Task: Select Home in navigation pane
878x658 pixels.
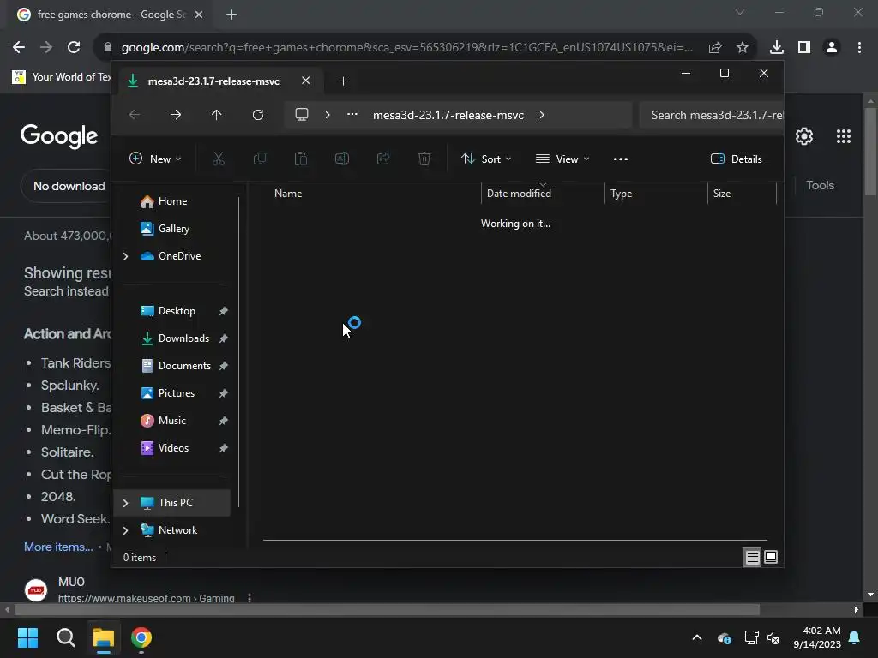Action: point(172,201)
